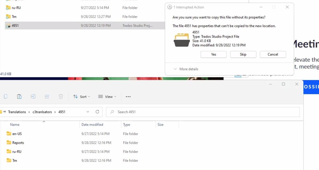319x170 pixels.
Task: Click Skip in the copy dialog
Action: point(243,54)
